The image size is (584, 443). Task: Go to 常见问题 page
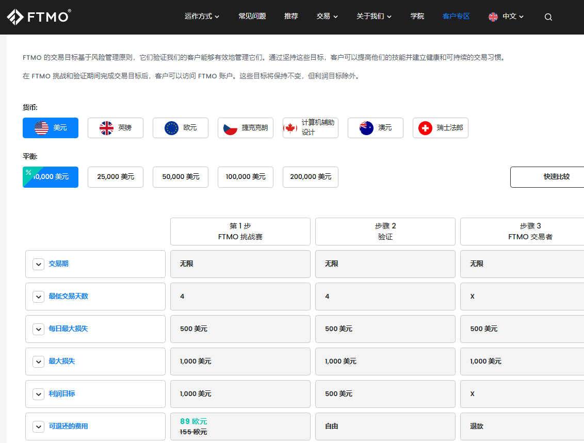coord(252,17)
